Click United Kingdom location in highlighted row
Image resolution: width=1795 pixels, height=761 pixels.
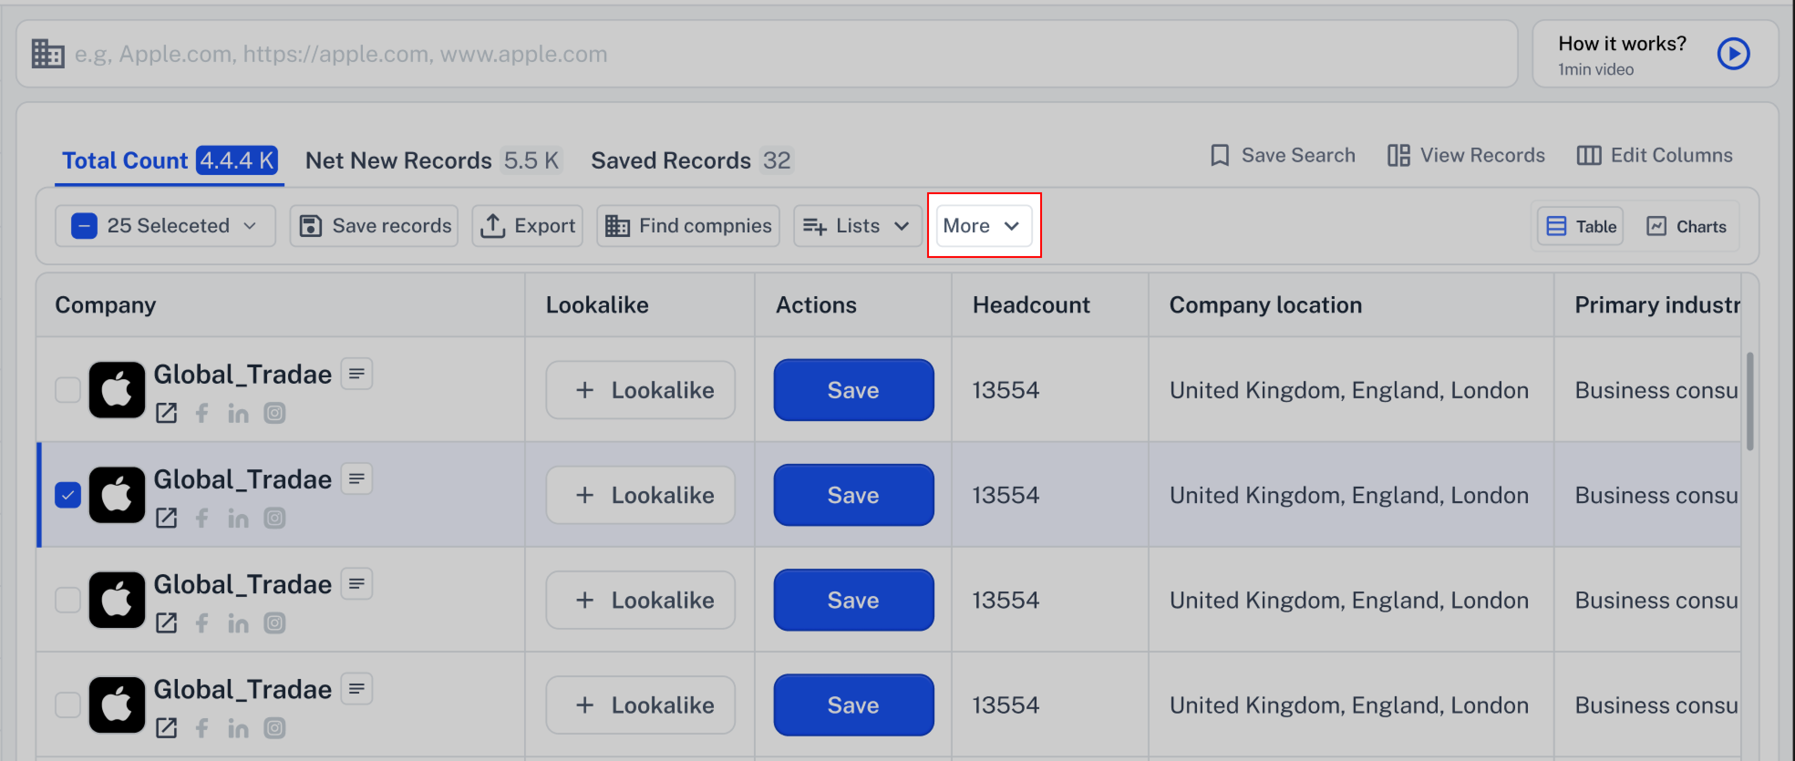point(1349,495)
